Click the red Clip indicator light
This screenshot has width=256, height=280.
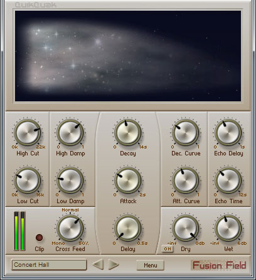pyautogui.click(x=39, y=237)
